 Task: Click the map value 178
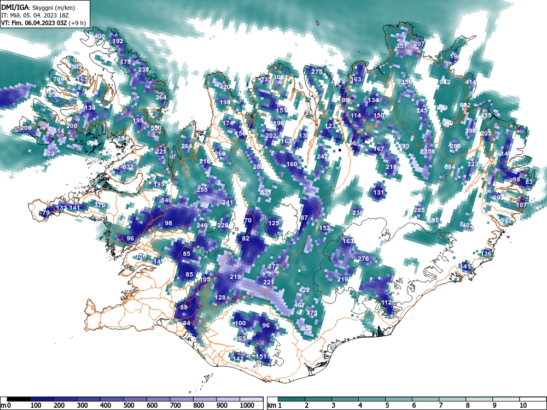(x=125, y=62)
